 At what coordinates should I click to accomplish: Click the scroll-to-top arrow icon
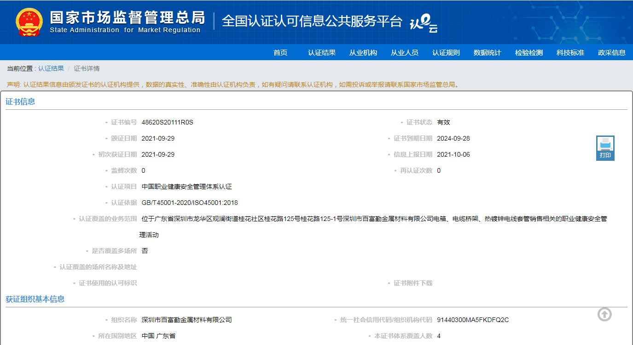coord(604,314)
